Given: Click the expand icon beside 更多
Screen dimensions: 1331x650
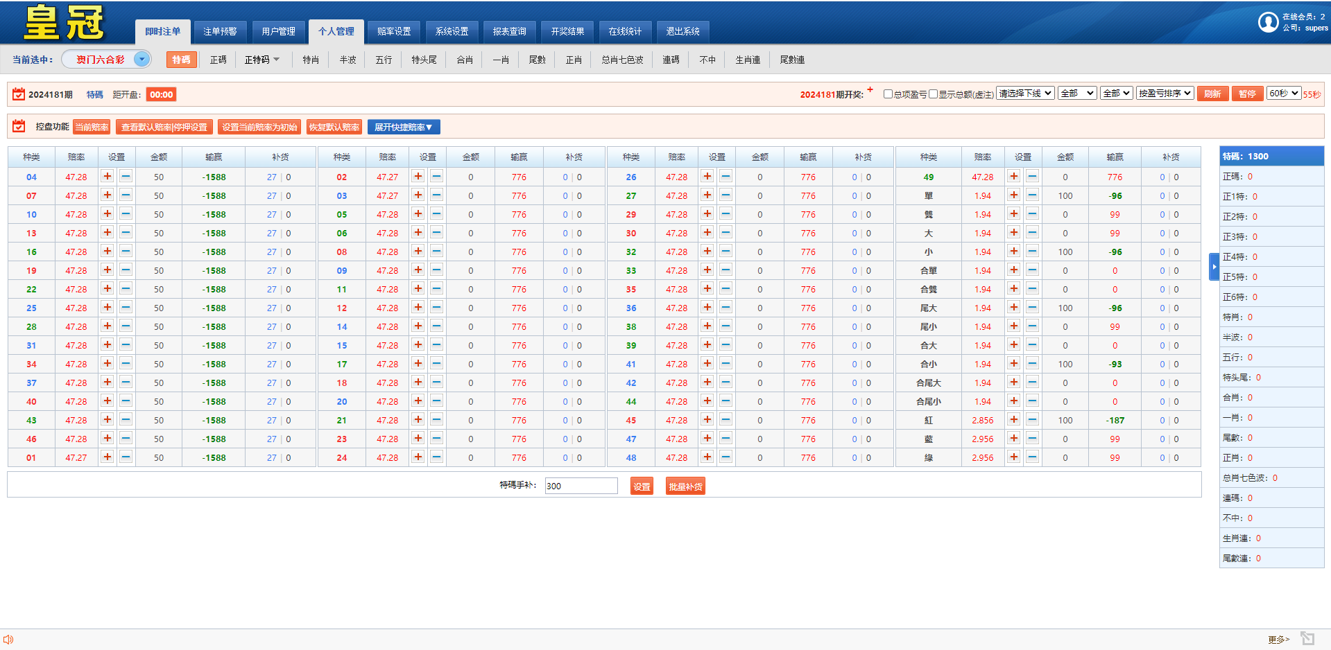Looking at the screenshot, I should 1307,638.
